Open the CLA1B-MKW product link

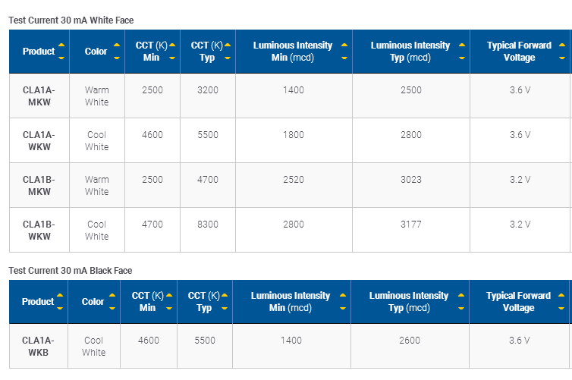[39, 186]
